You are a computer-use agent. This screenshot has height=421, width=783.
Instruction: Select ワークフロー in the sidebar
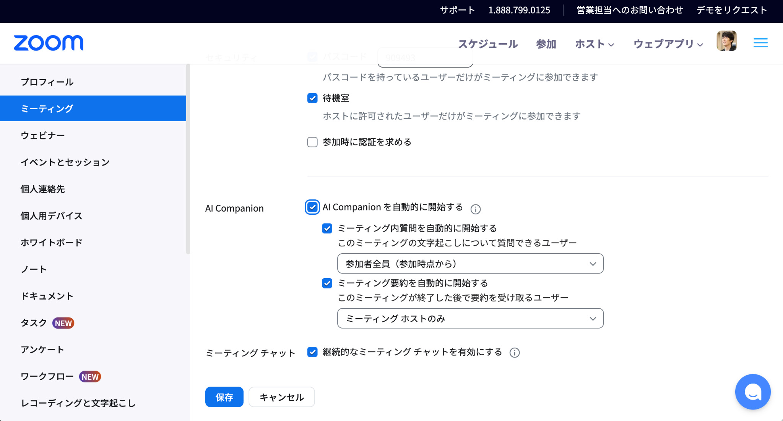[47, 376]
